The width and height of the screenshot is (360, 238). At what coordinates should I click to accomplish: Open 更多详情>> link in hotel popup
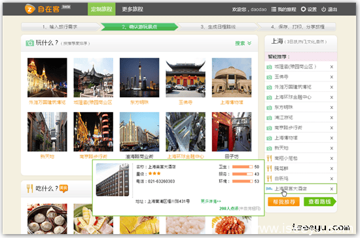point(211,201)
